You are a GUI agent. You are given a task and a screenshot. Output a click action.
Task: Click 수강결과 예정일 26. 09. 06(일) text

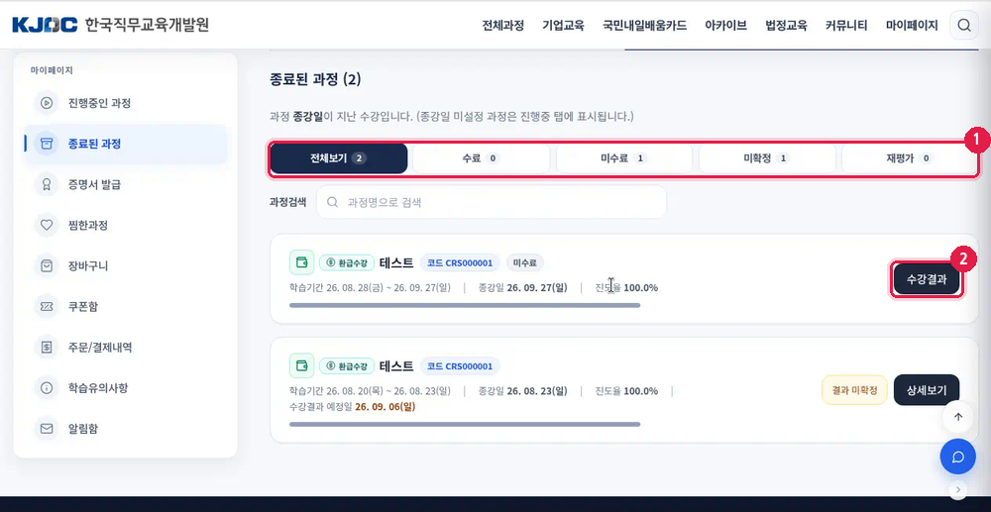pos(352,407)
